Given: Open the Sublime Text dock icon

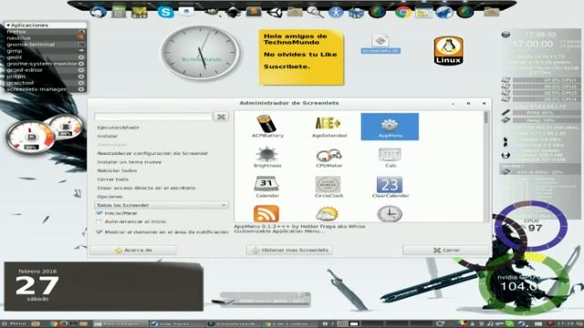Looking at the screenshot, I should 254,12.
